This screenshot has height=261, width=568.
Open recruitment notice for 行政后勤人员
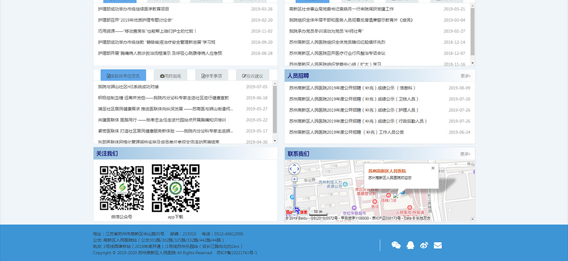pos(358,121)
